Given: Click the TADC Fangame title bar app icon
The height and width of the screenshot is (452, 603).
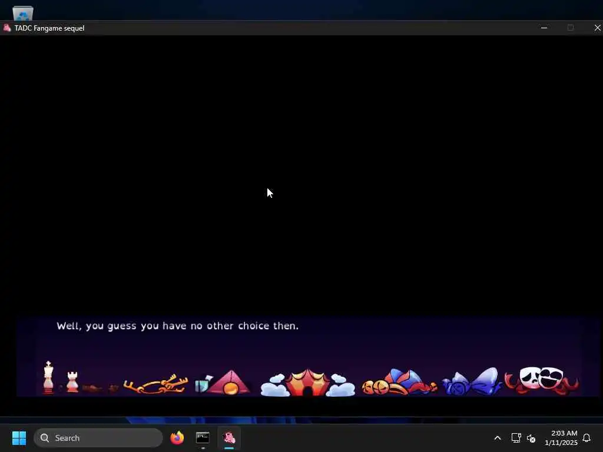Looking at the screenshot, I should [7, 28].
